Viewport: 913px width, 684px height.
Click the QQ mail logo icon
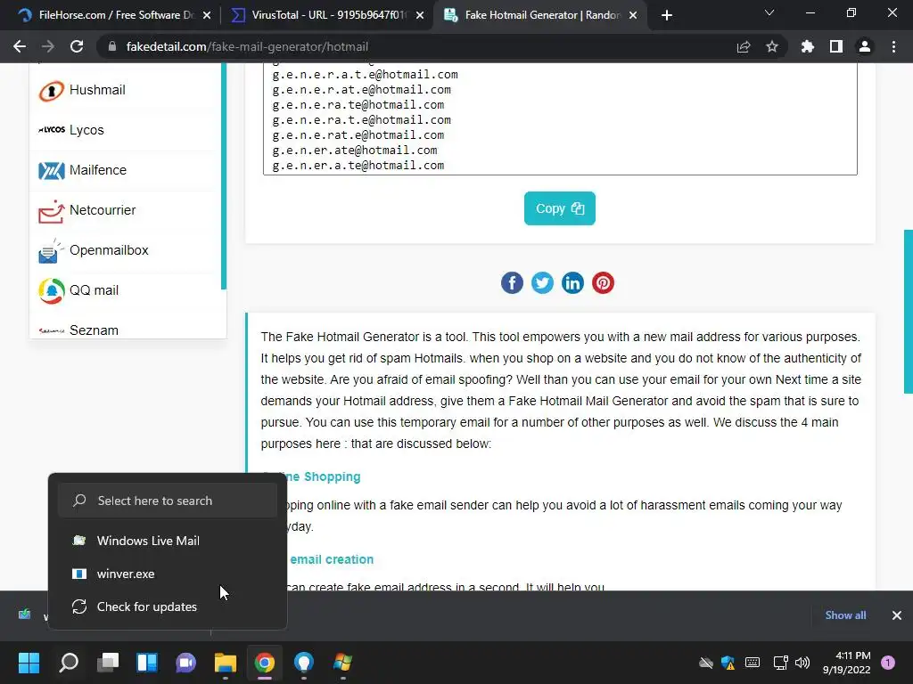point(51,291)
